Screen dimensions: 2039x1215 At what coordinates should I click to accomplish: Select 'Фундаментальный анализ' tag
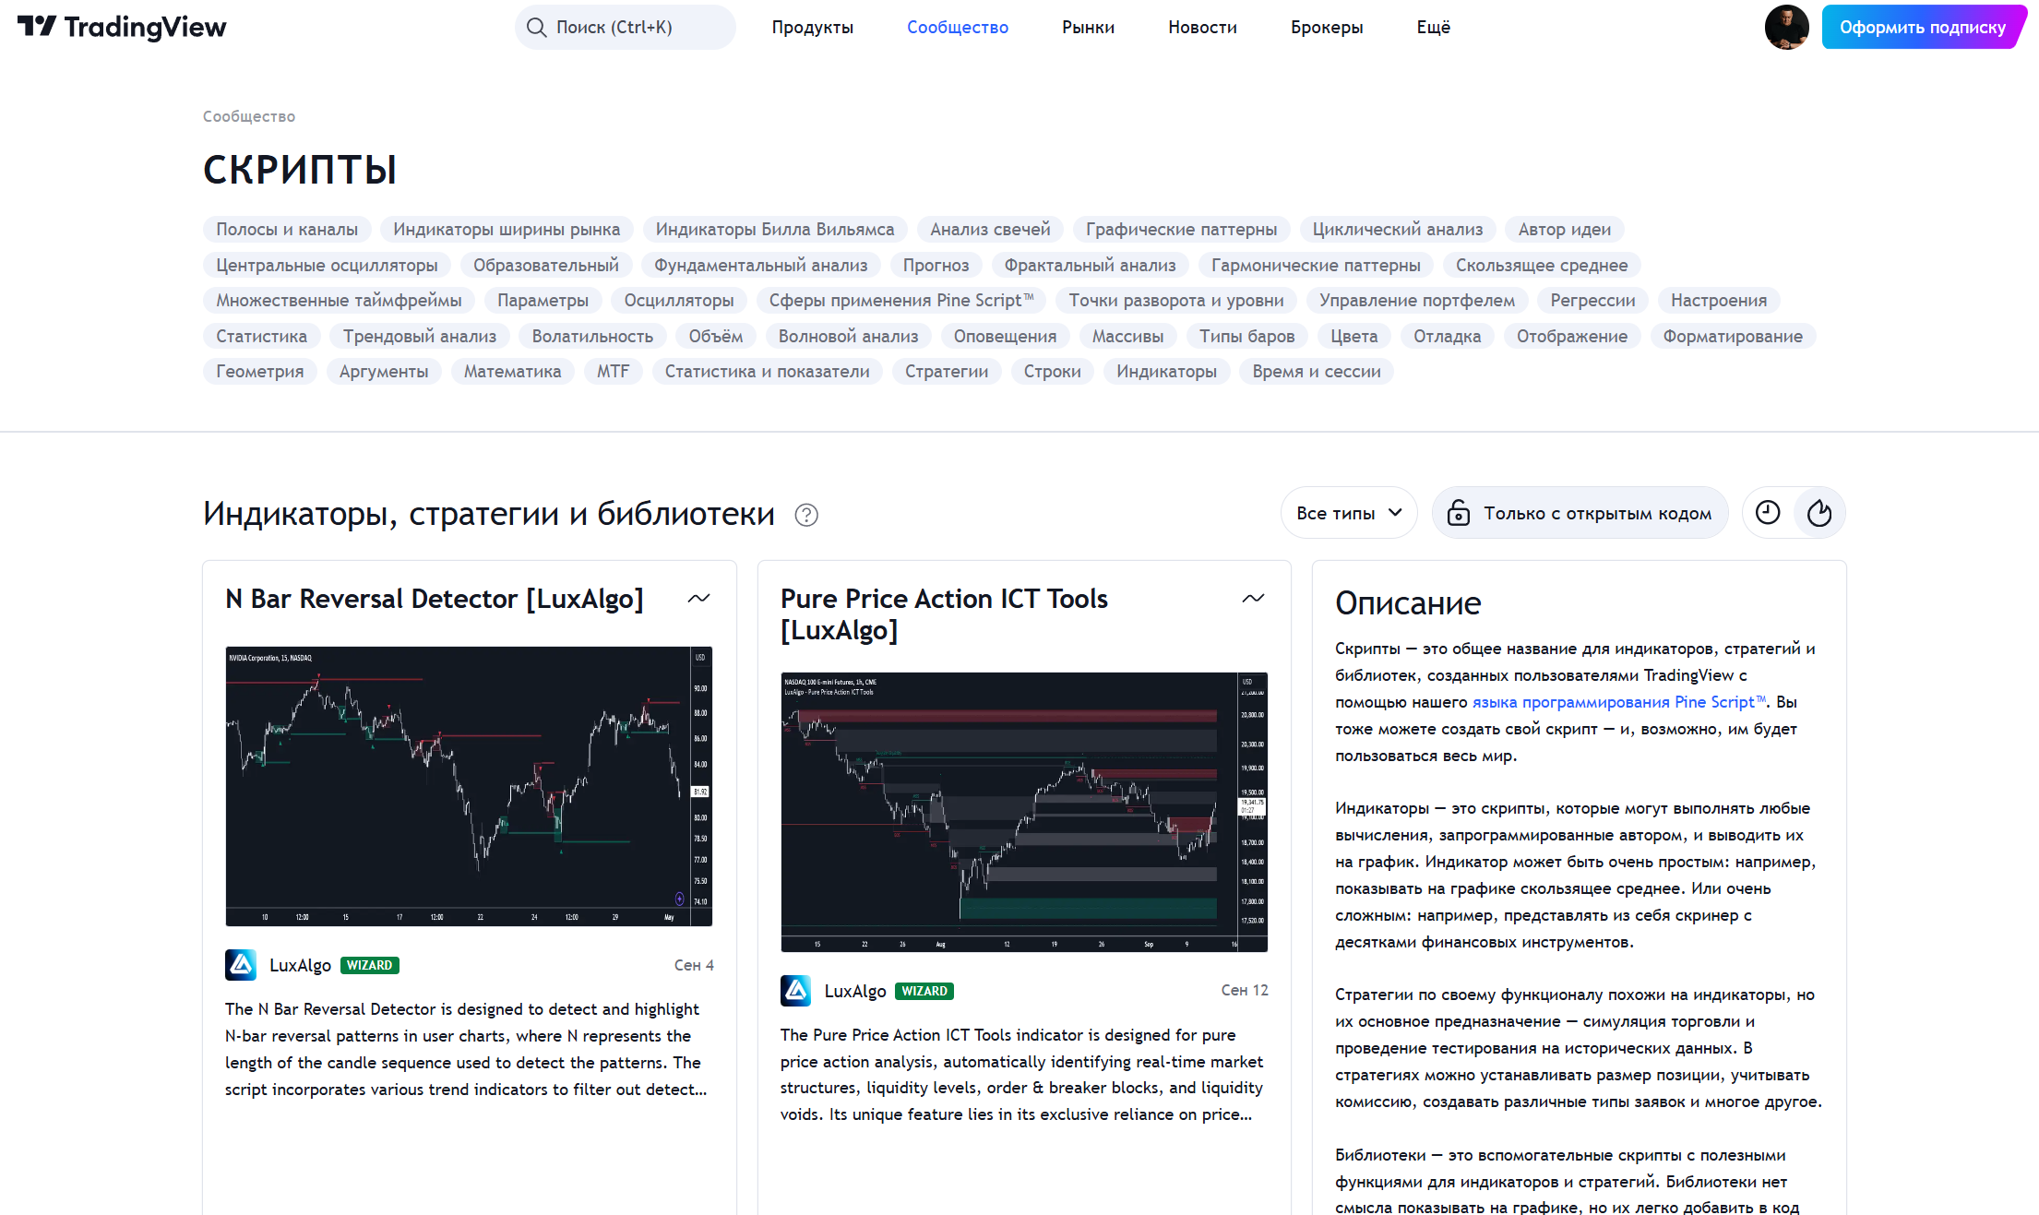coord(761,266)
